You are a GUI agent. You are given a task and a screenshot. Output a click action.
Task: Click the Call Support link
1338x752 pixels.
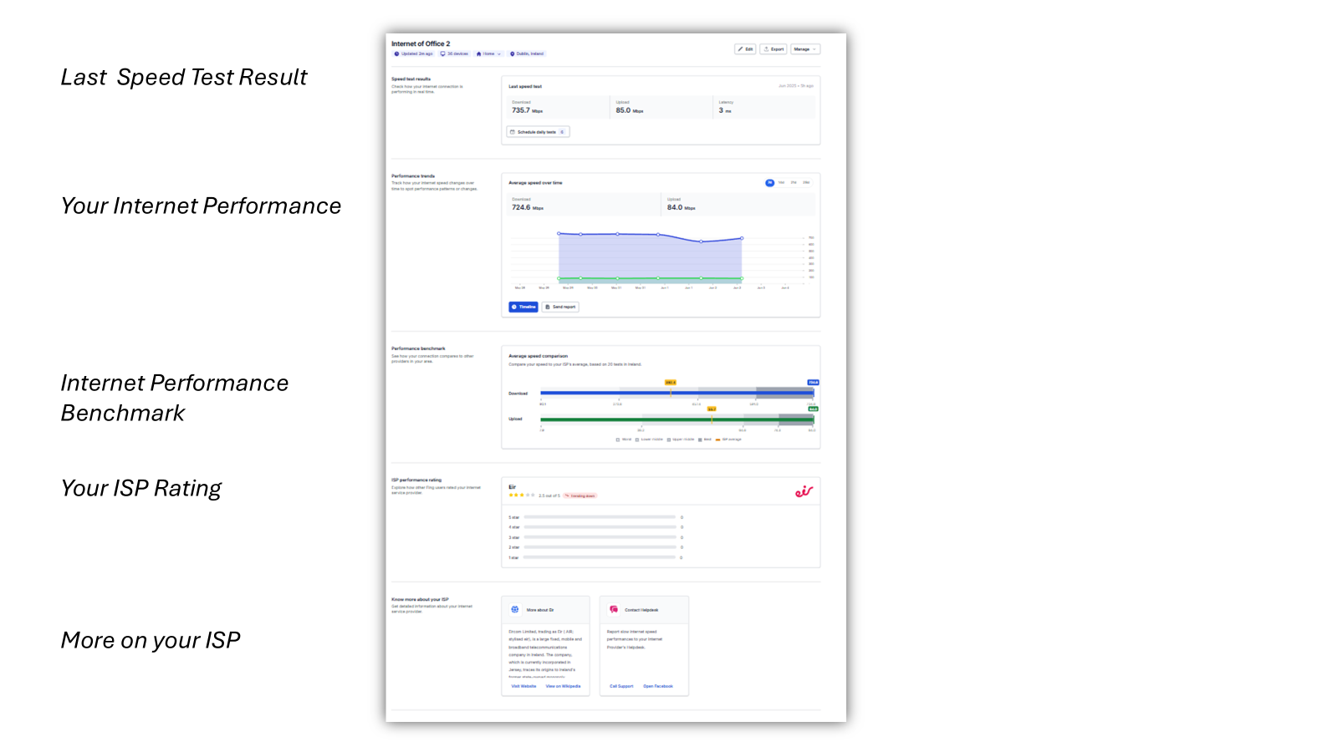pyautogui.click(x=621, y=686)
